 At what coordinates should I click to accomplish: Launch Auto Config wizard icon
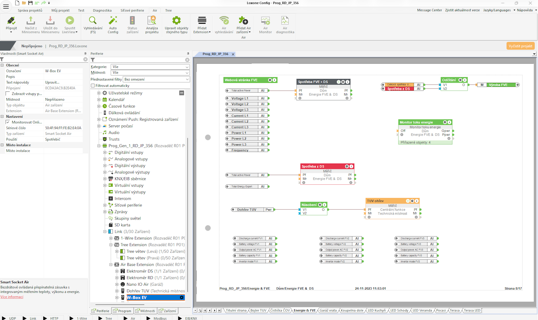[113, 21]
